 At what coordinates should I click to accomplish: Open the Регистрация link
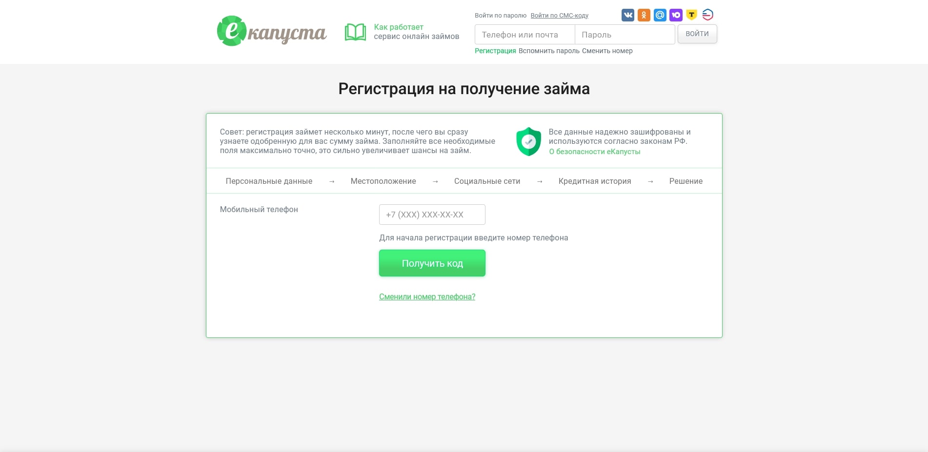495,51
